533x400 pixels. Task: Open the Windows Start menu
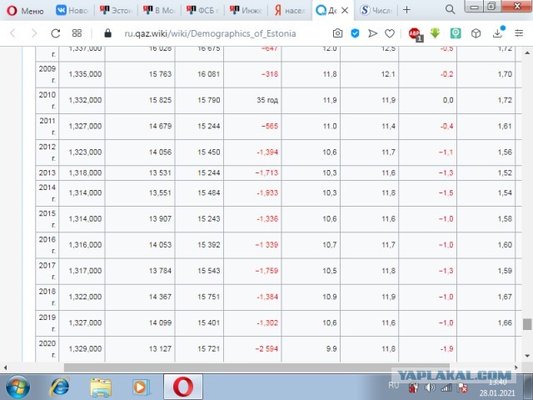[x=17, y=387]
